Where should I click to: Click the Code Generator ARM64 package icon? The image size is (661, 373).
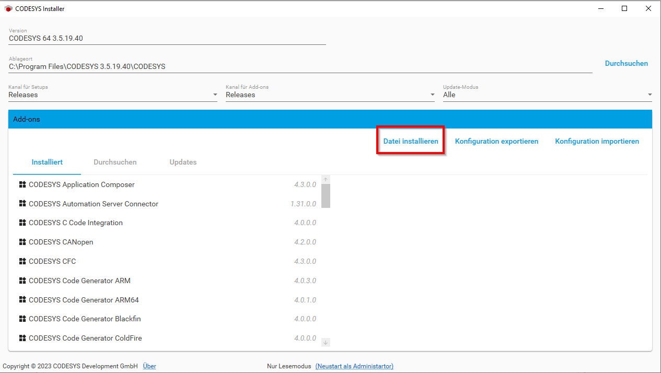[22, 300]
